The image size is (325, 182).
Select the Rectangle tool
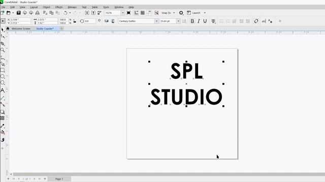click(3, 70)
